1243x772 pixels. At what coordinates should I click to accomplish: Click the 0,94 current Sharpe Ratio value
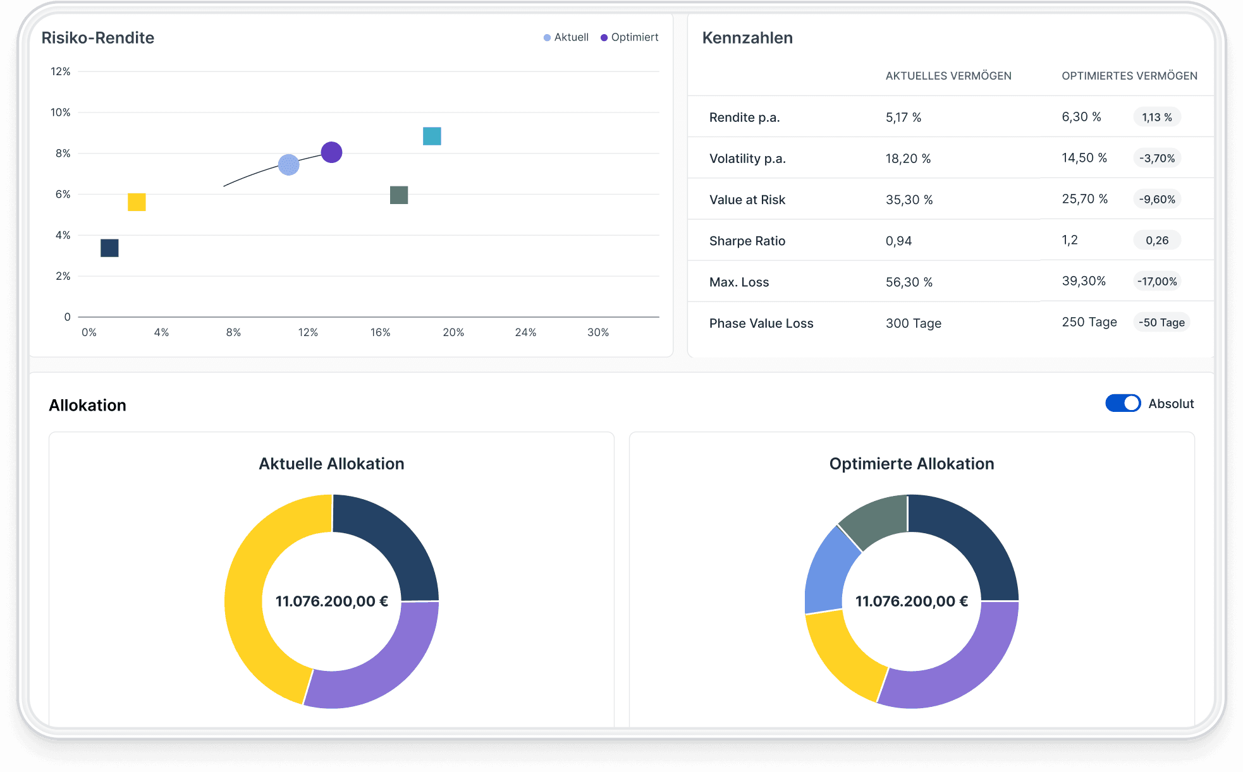pos(898,241)
